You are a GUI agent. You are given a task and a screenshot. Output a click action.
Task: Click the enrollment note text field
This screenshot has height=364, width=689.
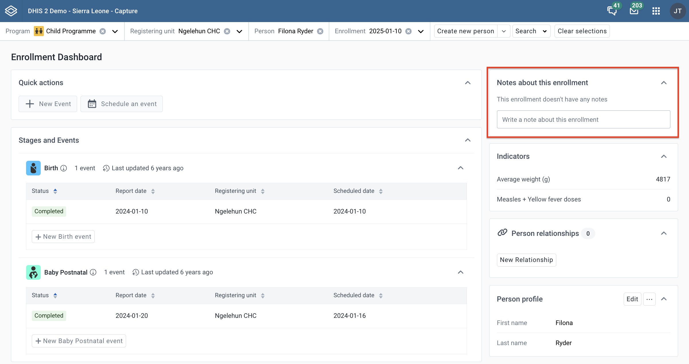[x=584, y=120]
